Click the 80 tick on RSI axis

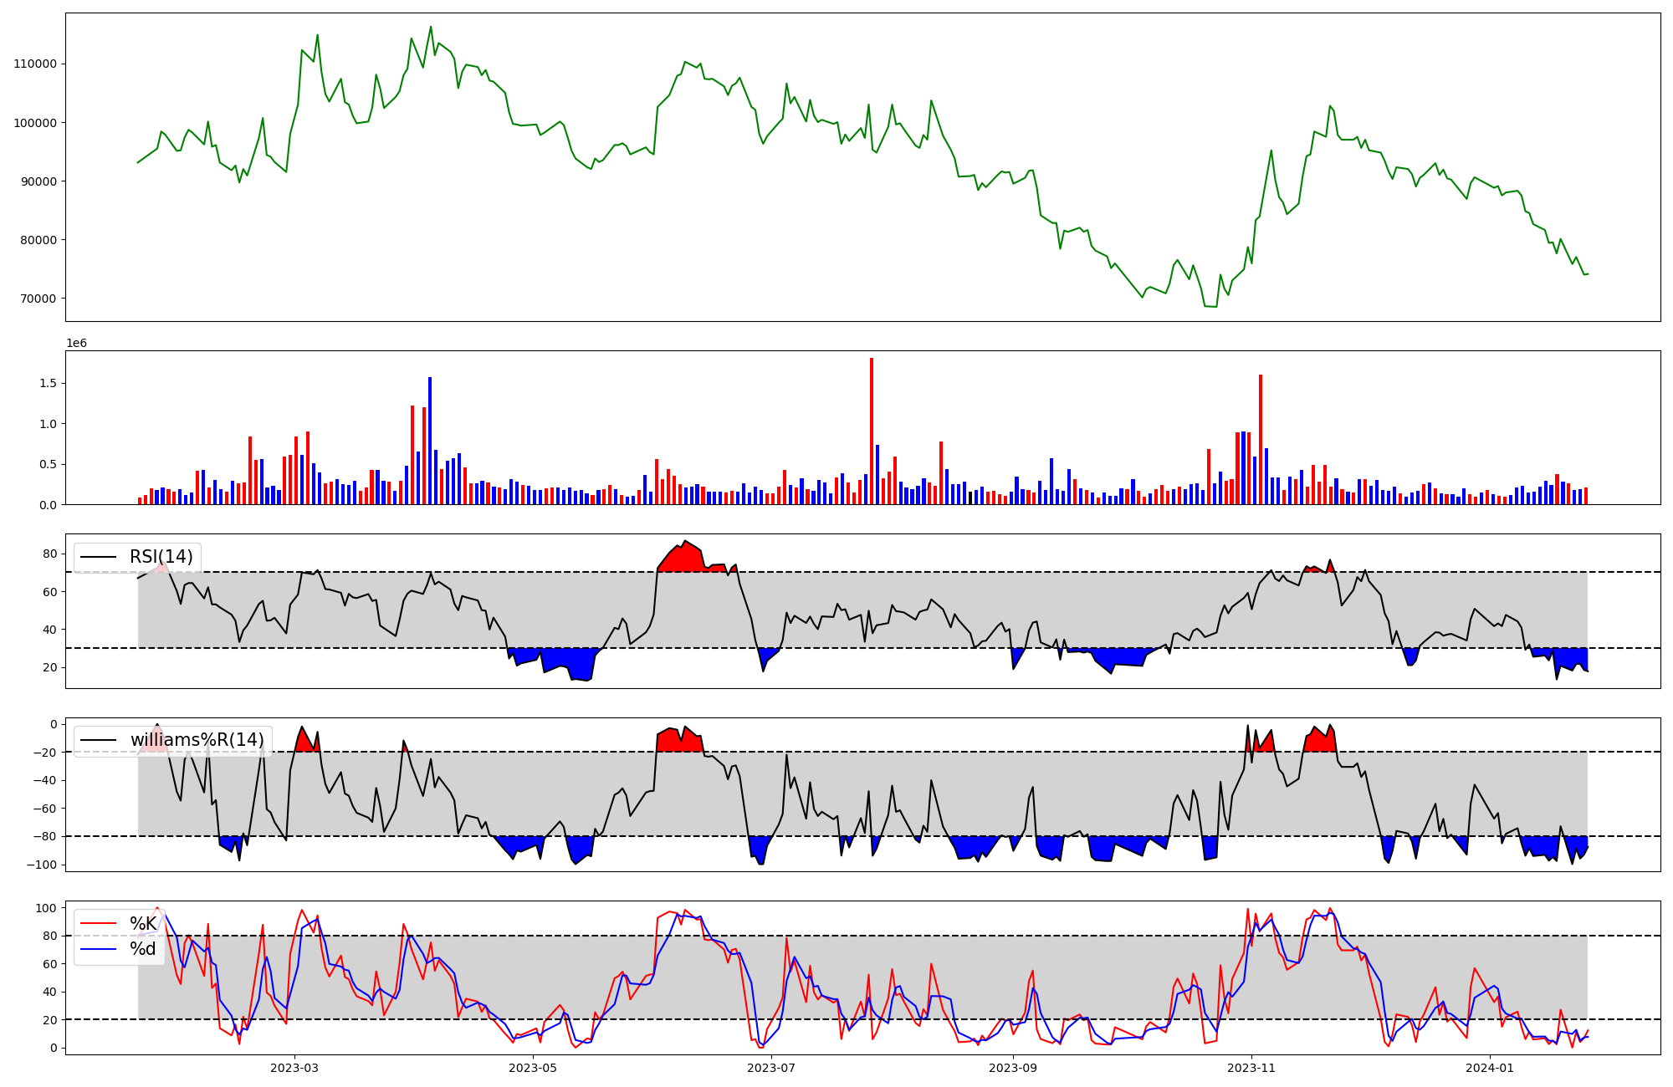(50, 554)
